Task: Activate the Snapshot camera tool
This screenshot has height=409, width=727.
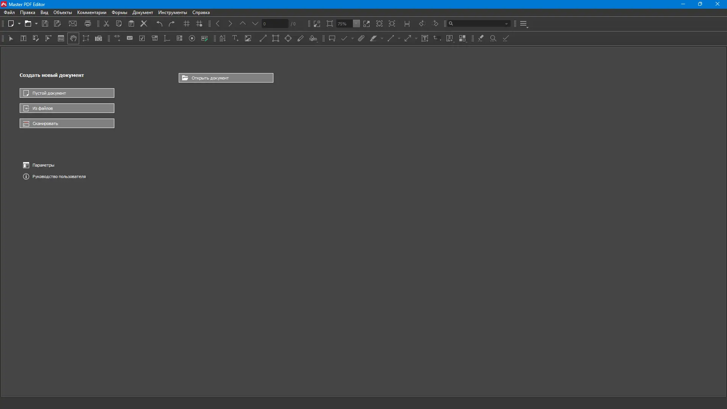Action: [x=98, y=38]
